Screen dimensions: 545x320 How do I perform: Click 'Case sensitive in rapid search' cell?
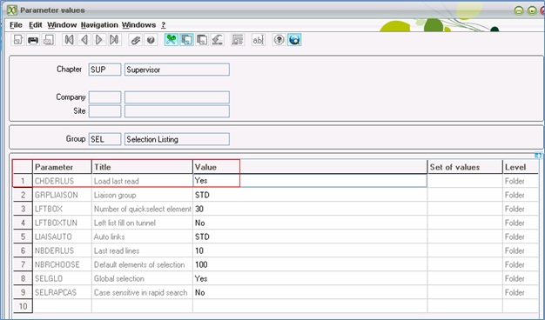tap(143, 292)
